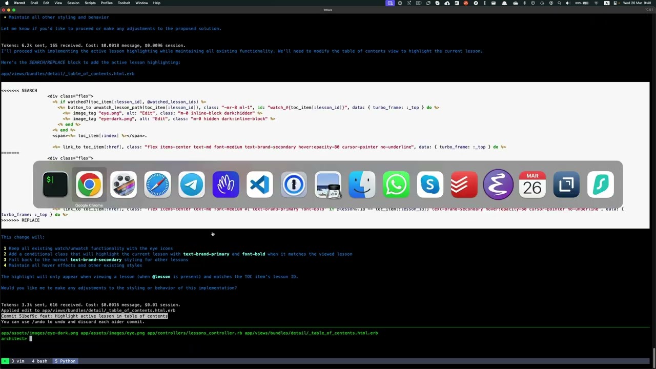This screenshot has width=656, height=369.
Task: Click the date and time in menu bar
Action: coord(638,3)
